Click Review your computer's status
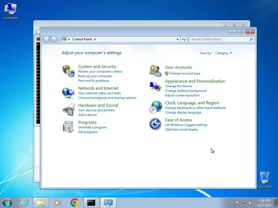 pos(100,71)
